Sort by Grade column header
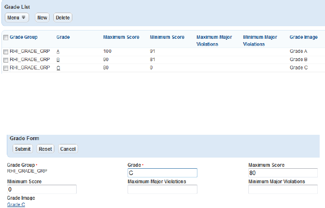Viewport: 325px width, 208px height. (x=63, y=37)
